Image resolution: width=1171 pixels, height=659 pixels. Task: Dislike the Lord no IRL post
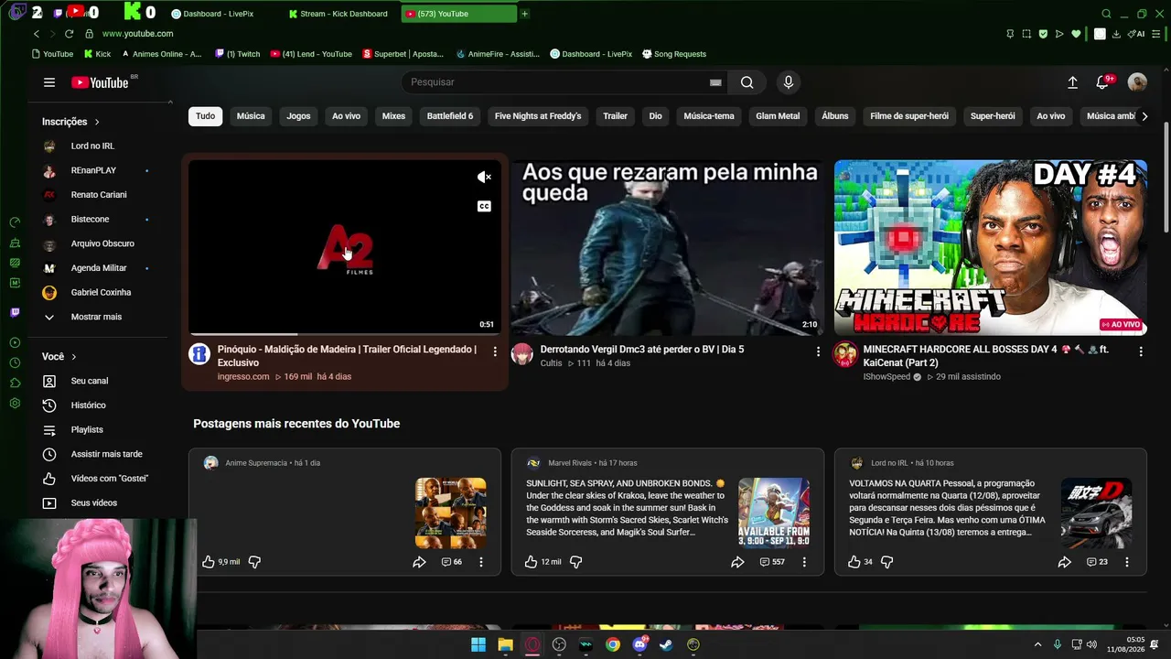point(887,562)
